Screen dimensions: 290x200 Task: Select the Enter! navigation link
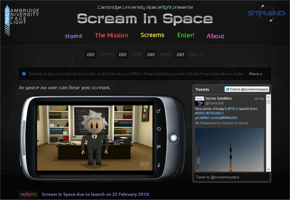186,35
